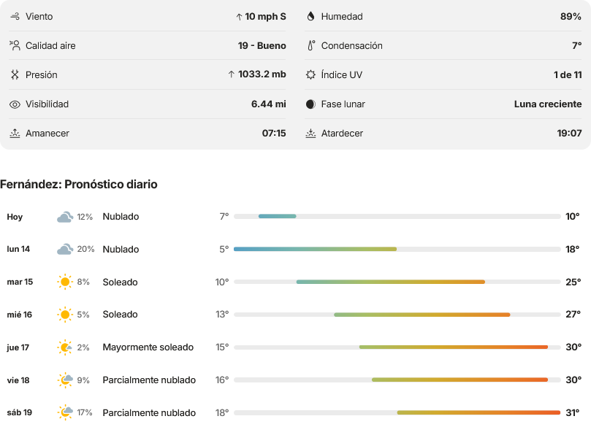Viewport: 591px width, 427px height.
Task: Click the wind icon beside Viento
Action: point(15,17)
